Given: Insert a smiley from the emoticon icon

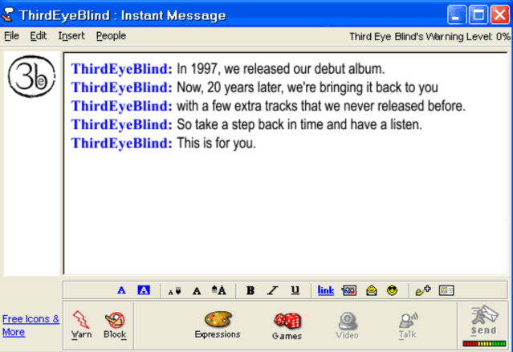Looking at the screenshot, I should pyautogui.click(x=392, y=290).
